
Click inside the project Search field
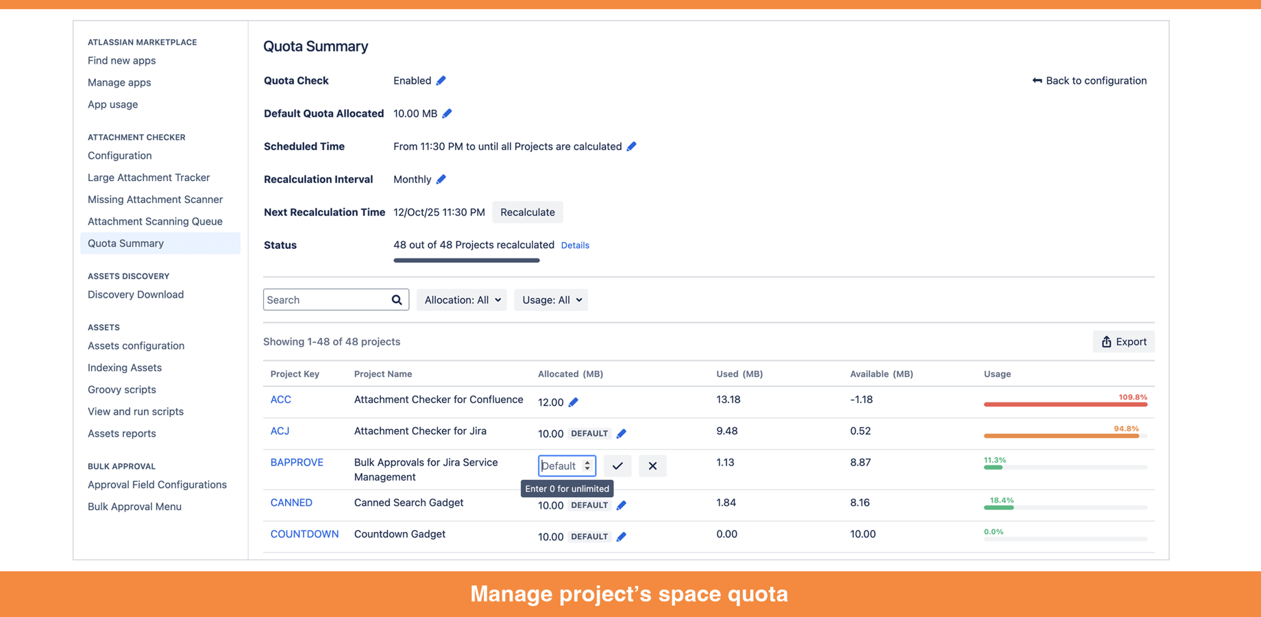click(x=322, y=300)
